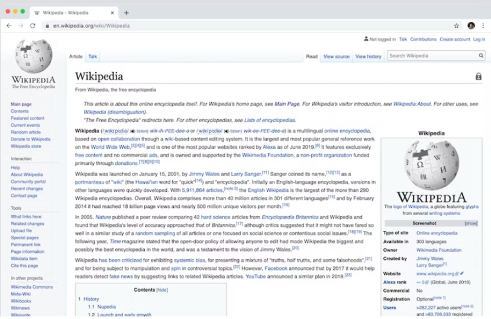Click the Wikipedia browser tab
Viewport: 491px width, 319px height.
74,13
